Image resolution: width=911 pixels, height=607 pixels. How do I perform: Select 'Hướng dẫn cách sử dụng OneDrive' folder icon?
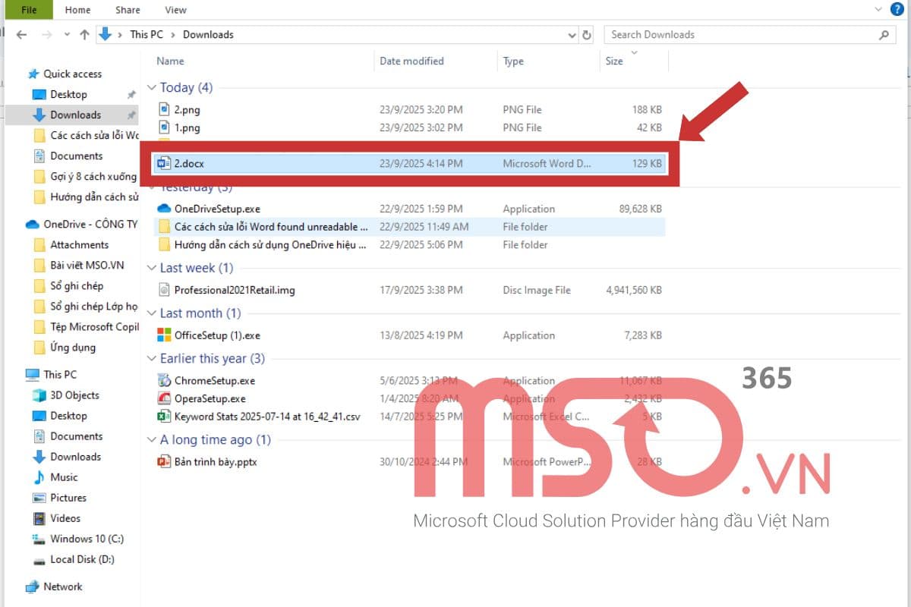tap(164, 244)
